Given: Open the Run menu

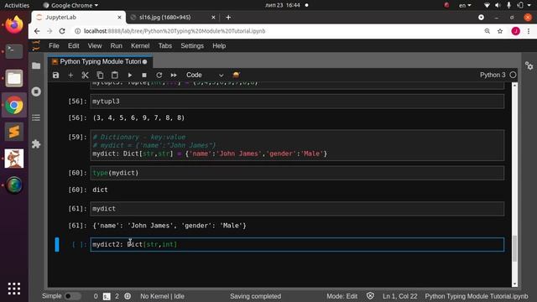Looking at the screenshot, I should (116, 46).
